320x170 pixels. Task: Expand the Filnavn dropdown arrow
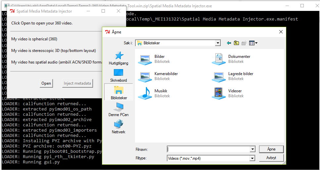pos(252,149)
